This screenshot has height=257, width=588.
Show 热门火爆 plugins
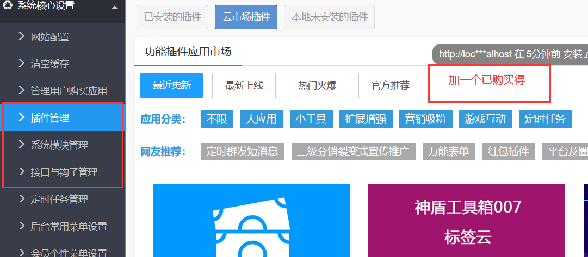[x=317, y=85]
